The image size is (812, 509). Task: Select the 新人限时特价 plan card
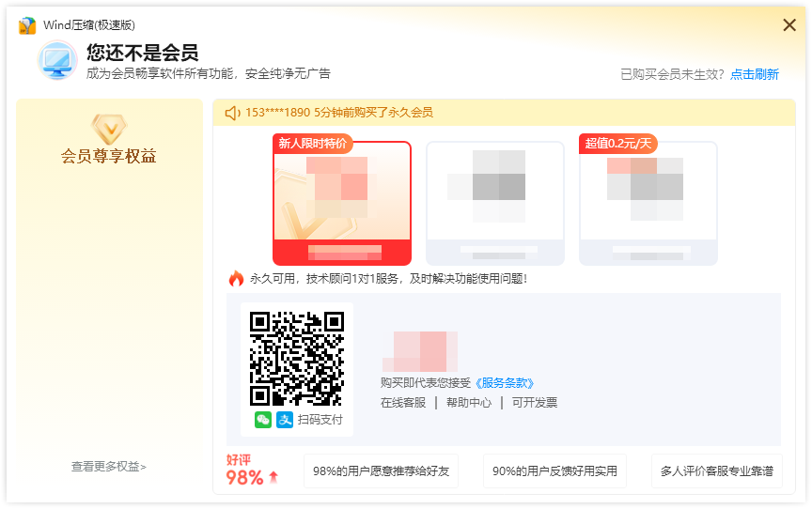(342, 203)
